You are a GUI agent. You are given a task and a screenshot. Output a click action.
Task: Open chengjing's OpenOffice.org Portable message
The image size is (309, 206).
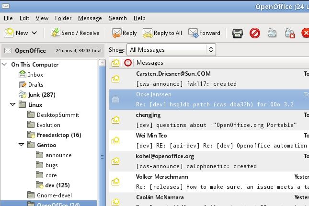[209, 120]
